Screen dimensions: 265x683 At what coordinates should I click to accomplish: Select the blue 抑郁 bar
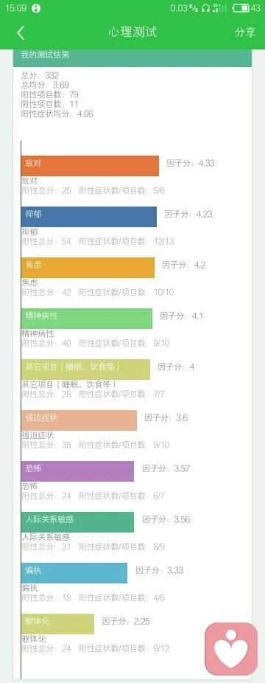click(x=89, y=217)
